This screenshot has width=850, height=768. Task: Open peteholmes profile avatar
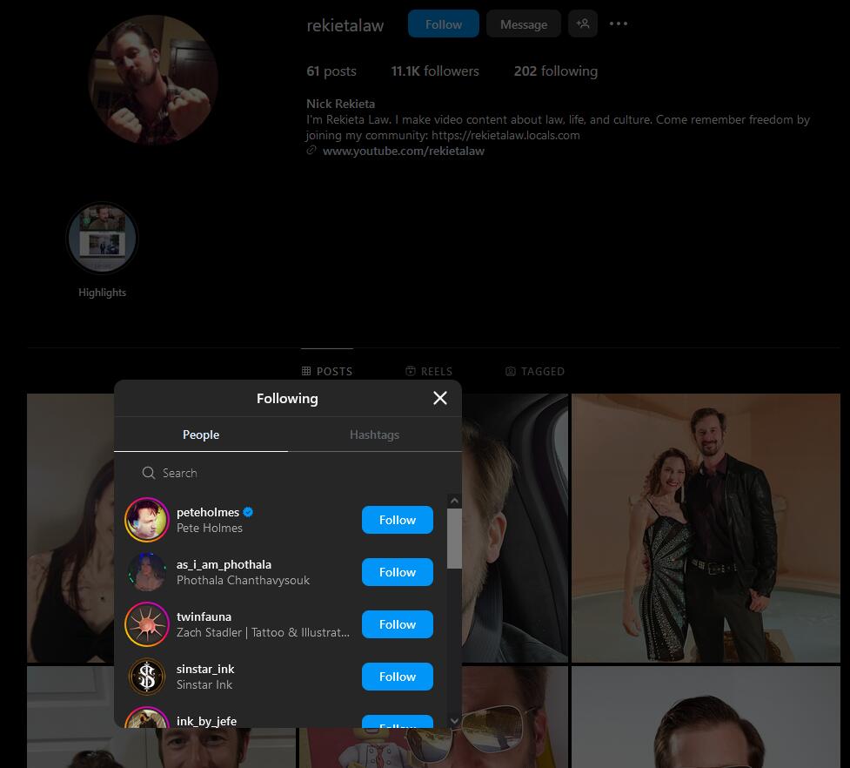click(x=147, y=520)
